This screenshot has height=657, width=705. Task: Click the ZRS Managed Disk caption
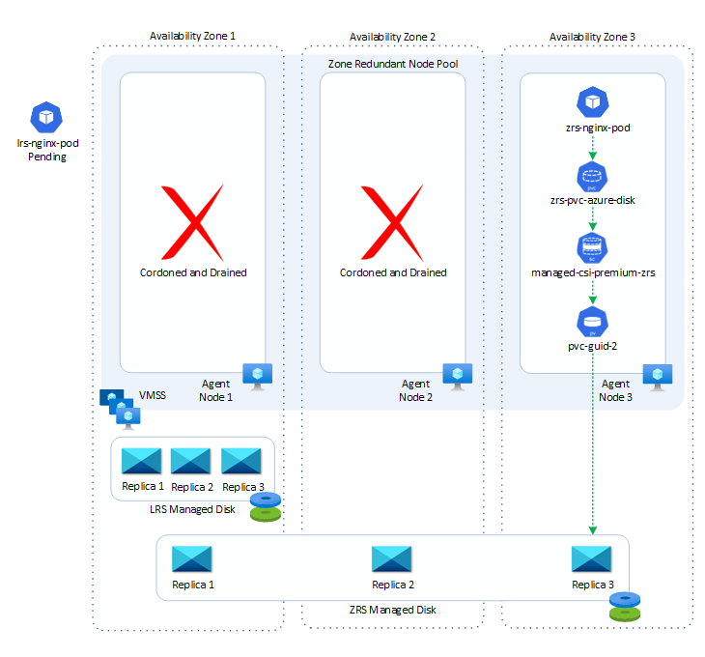(x=392, y=610)
